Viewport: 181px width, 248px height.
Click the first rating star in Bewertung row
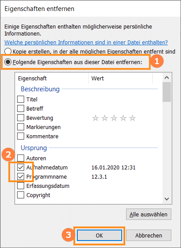pyautogui.click(x=95, y=118)
